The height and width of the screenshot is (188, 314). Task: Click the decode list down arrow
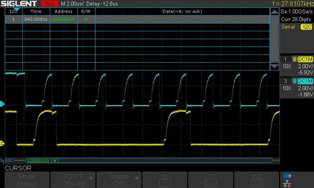tap(274, 66)
